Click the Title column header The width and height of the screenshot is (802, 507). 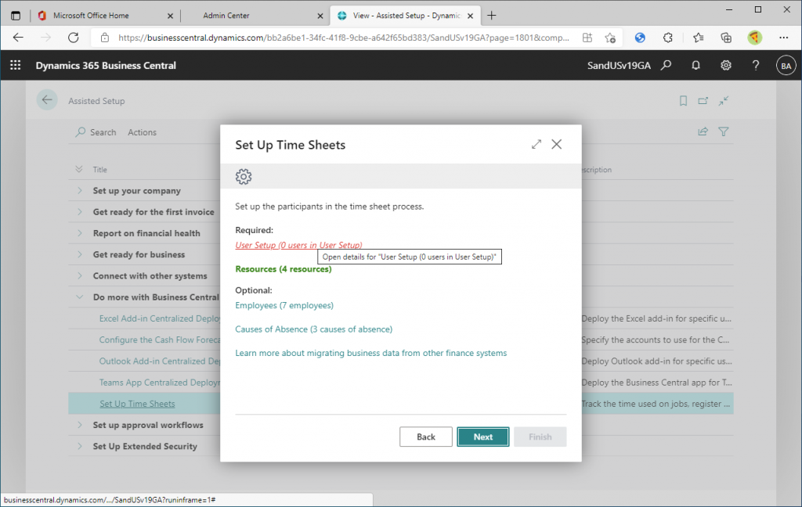[x=99, y=169]
